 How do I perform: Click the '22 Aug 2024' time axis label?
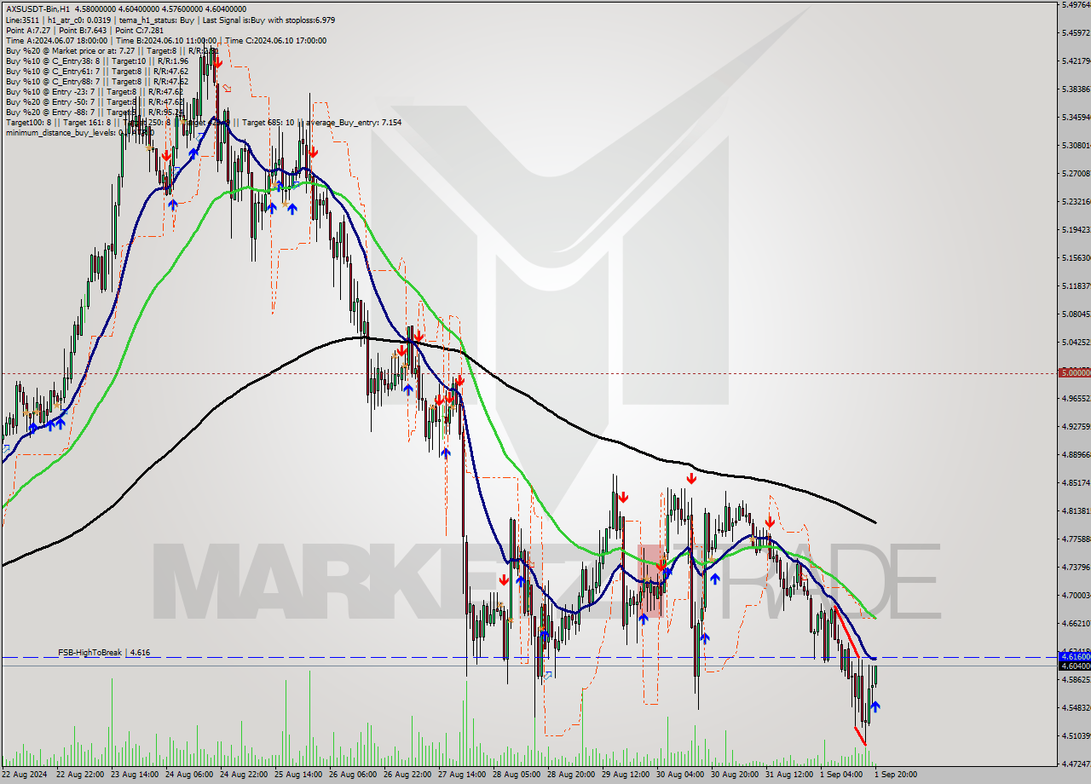pyautogui.click(x=25, y=774)
